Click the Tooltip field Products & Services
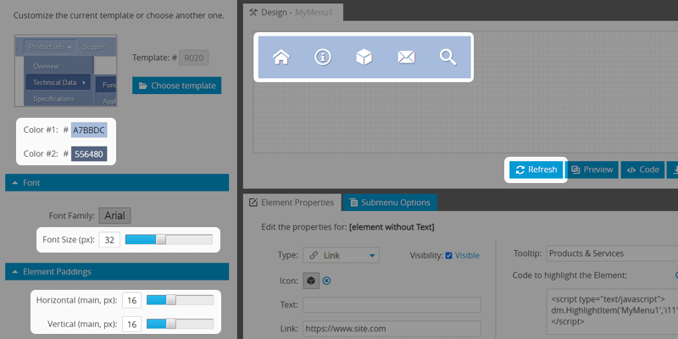678x339 pixels. [612, 253]
